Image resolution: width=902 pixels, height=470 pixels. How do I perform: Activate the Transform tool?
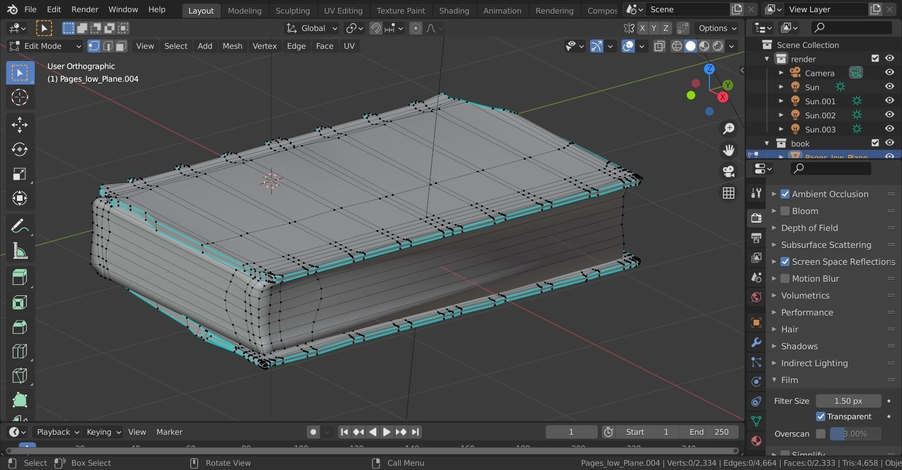click(x=20, y=198)
